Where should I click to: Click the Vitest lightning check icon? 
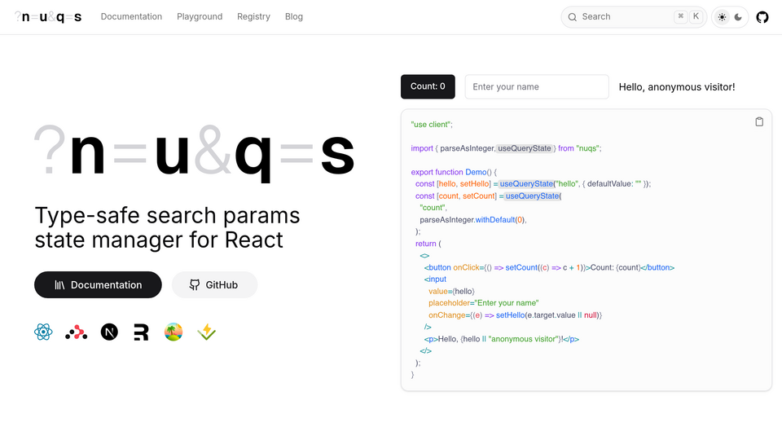click(x=206, y=332)
